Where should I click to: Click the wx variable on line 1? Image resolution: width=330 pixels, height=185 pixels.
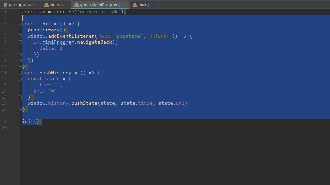click(42, 12)
